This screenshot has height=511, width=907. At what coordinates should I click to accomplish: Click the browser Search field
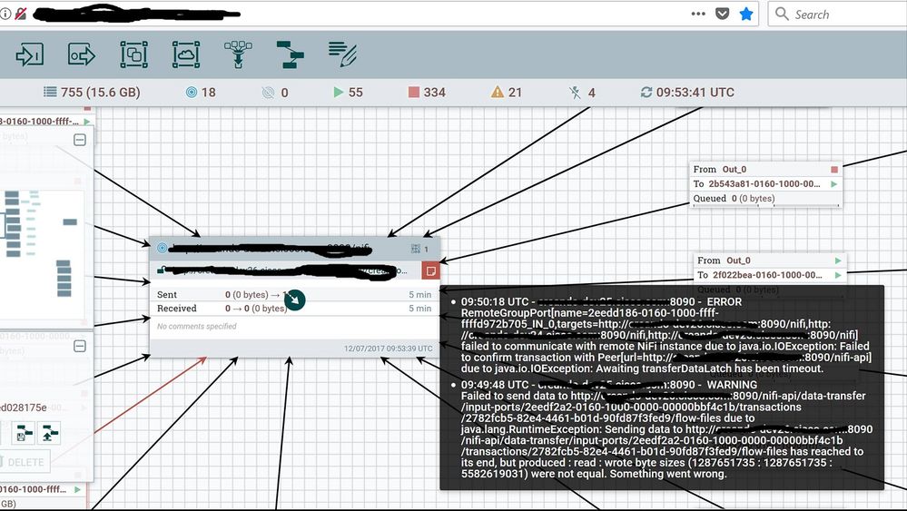(838, 14)
